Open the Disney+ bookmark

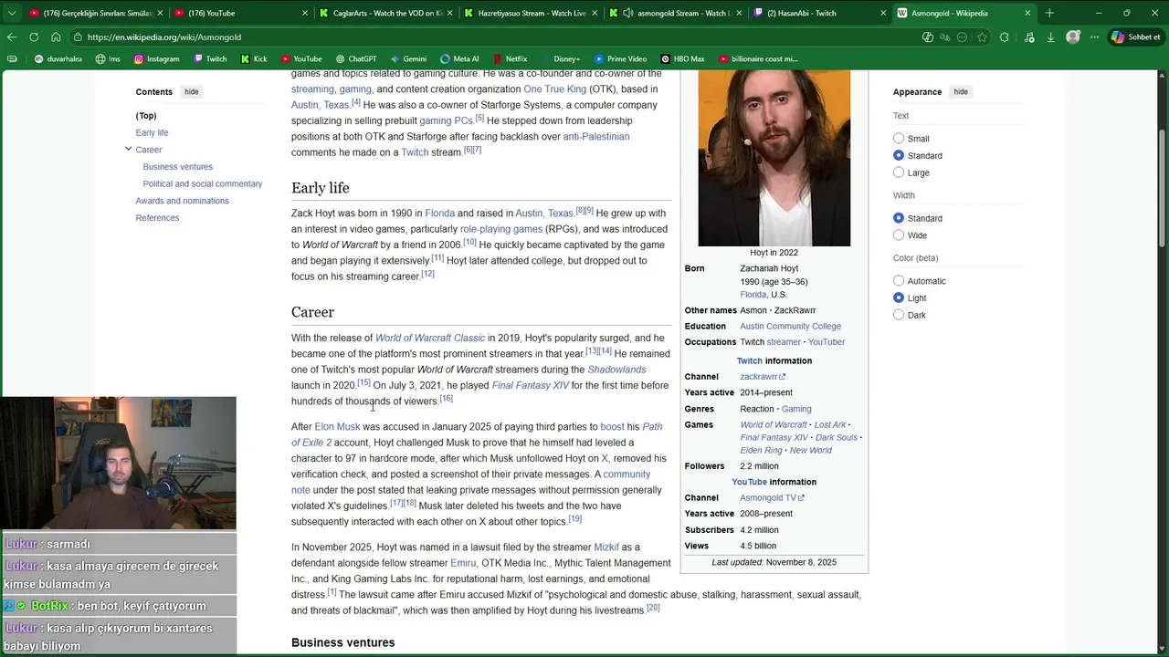point(560,59)
